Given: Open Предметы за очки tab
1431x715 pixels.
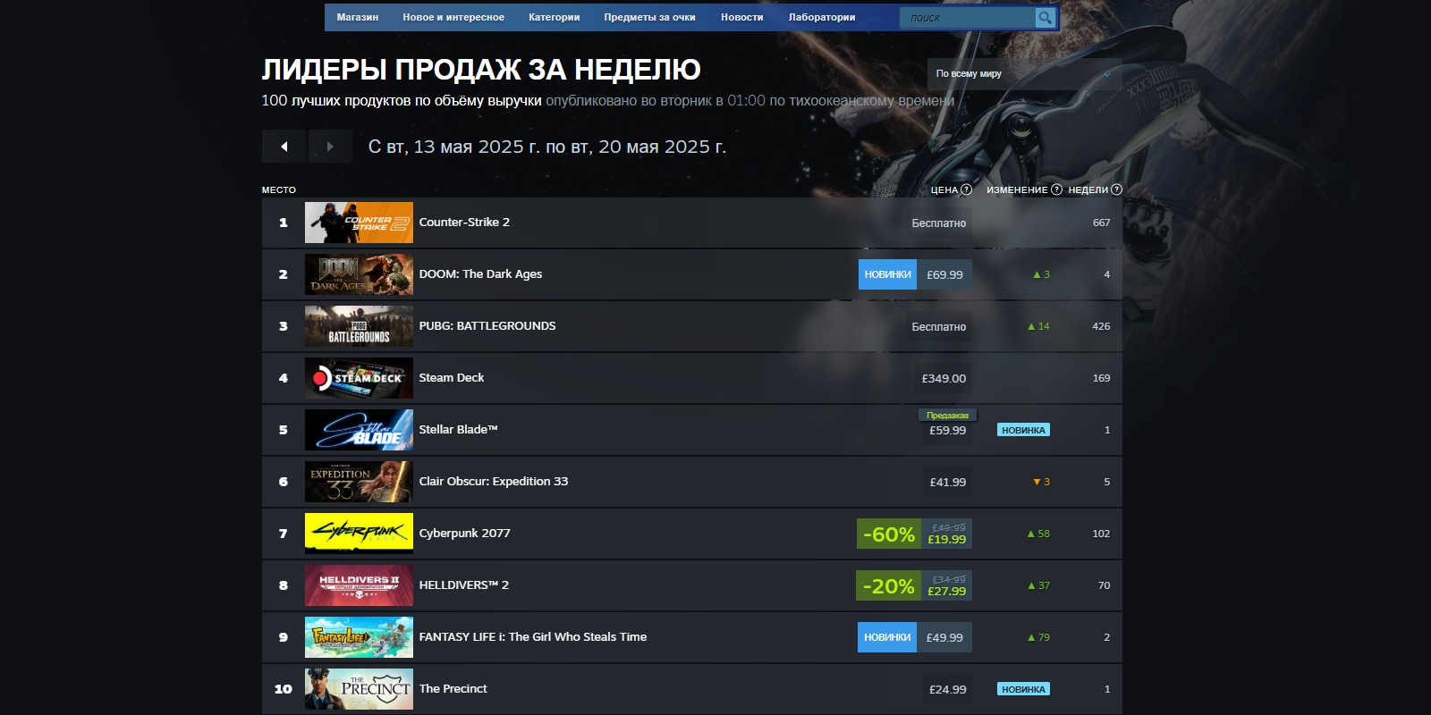Looking at the screenshot, I should point(649,17).
